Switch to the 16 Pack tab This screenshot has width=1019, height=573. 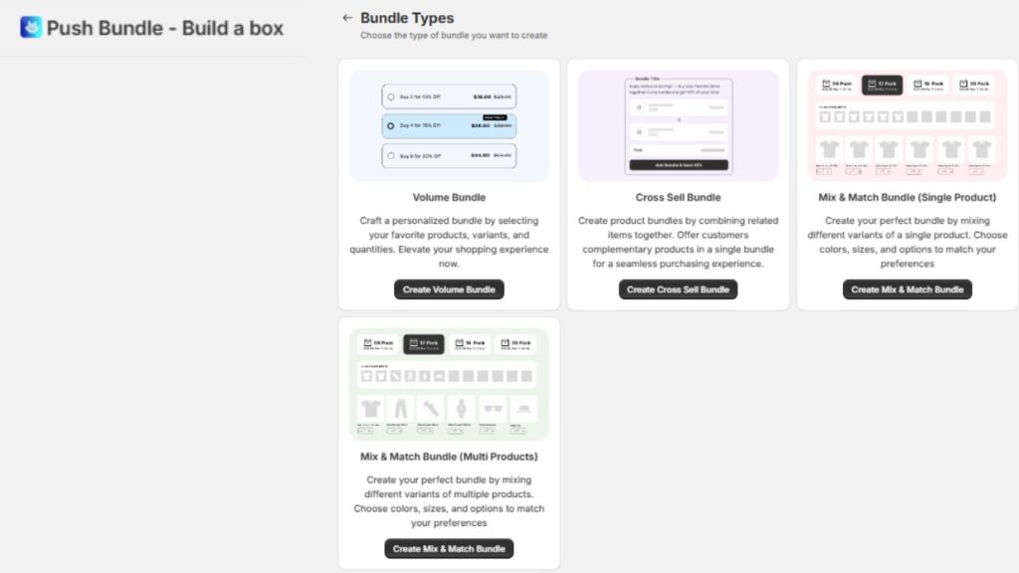pos(928,83)
